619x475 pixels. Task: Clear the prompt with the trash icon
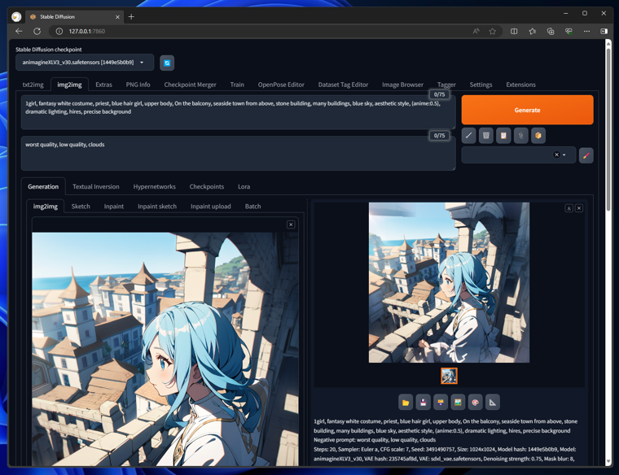(486, 136)
